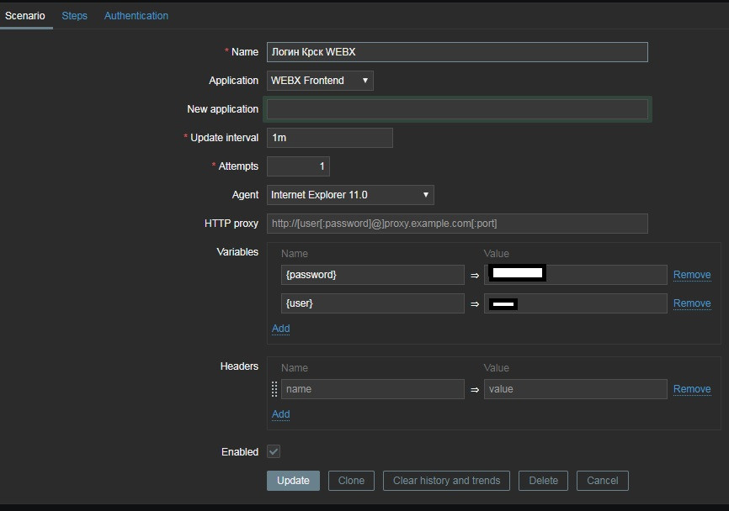Open the Application dropdown showing WEBX Frontend
Screen dimensions: 729x511
(x=320, y=81)
